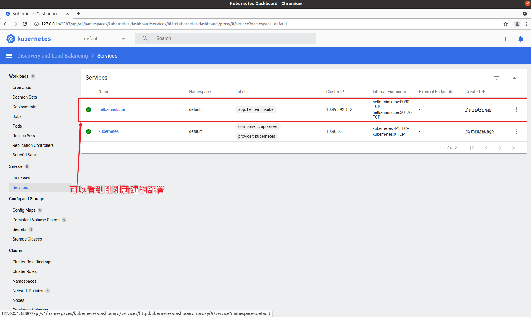The width and height of the screenshot is (531, 317).
Task: Click Discovery and Load Balancing breadcrumb
Action: pos(53,56)
